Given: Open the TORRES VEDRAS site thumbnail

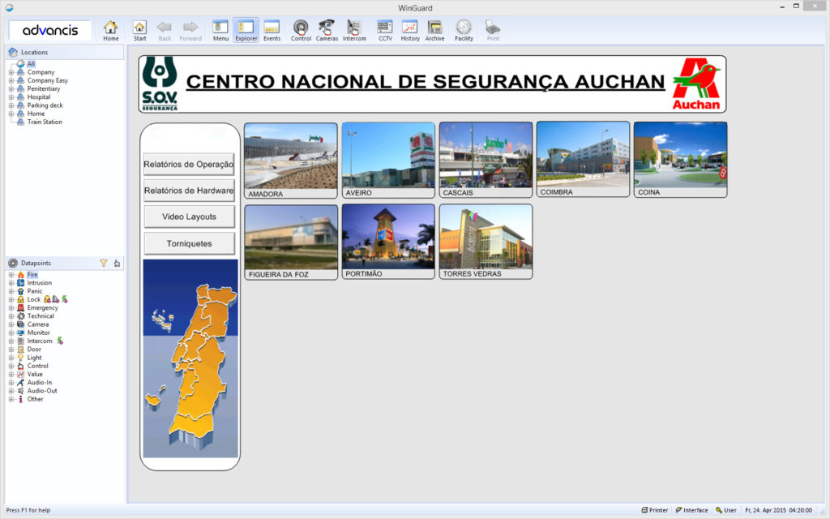Looking at the screenshot, I should tap(486, 242).
